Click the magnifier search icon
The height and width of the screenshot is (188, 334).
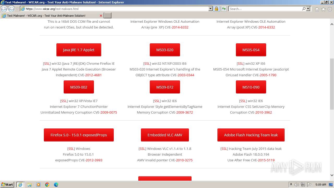[x=304, y=9]
